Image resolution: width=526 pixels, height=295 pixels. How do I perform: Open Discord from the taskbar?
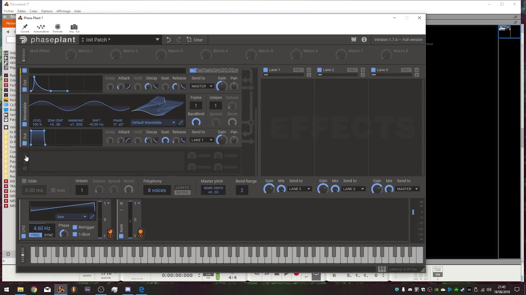click(x=128, y=290)
